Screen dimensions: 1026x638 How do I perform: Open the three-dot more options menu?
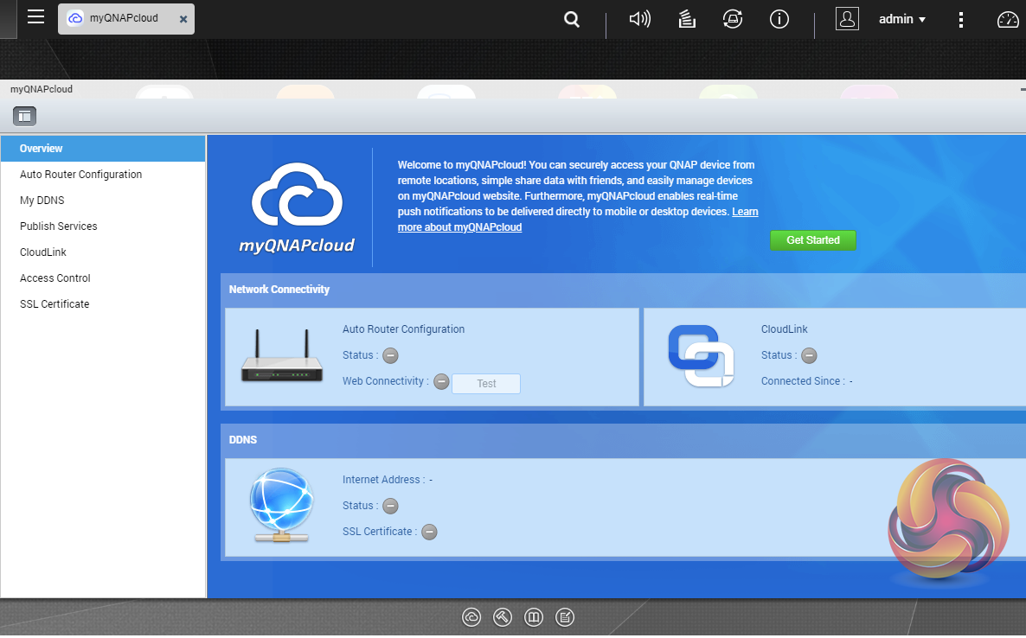coord(960,20)
